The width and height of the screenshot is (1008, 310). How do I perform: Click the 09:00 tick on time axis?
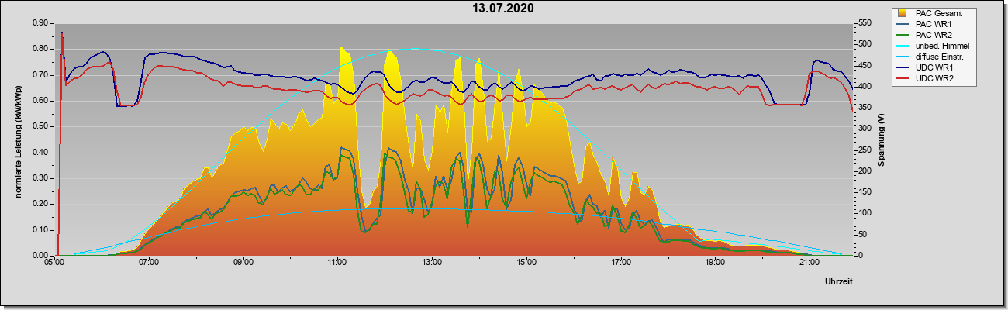tap(243, 263)
